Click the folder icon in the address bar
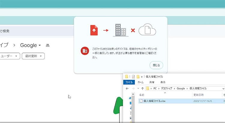Image resolution: width=225 pixels, height=123 pixels. 148,88
